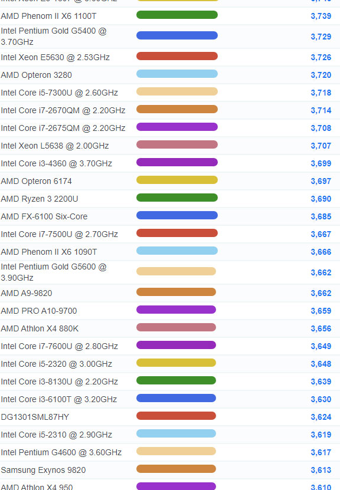
Task: Click the score value 3,729
Action: (x=321, y=37)
